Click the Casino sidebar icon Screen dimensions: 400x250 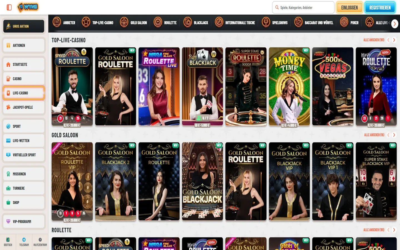tap(8, 79)
